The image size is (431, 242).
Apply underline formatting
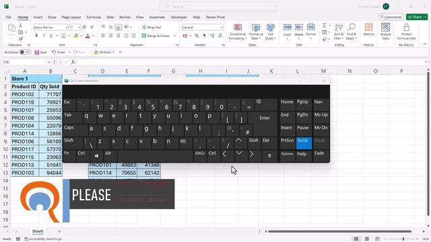51,36
